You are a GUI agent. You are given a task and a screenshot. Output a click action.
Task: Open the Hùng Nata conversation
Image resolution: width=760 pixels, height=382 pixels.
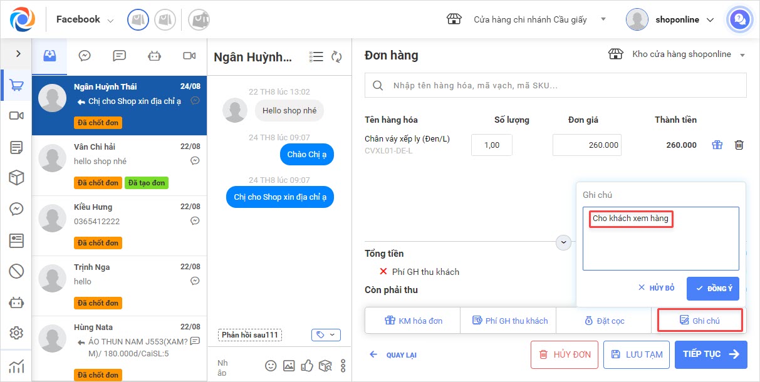point(119,349)
